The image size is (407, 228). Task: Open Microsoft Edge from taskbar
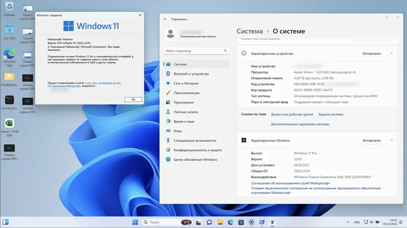(x=230, y=222)
